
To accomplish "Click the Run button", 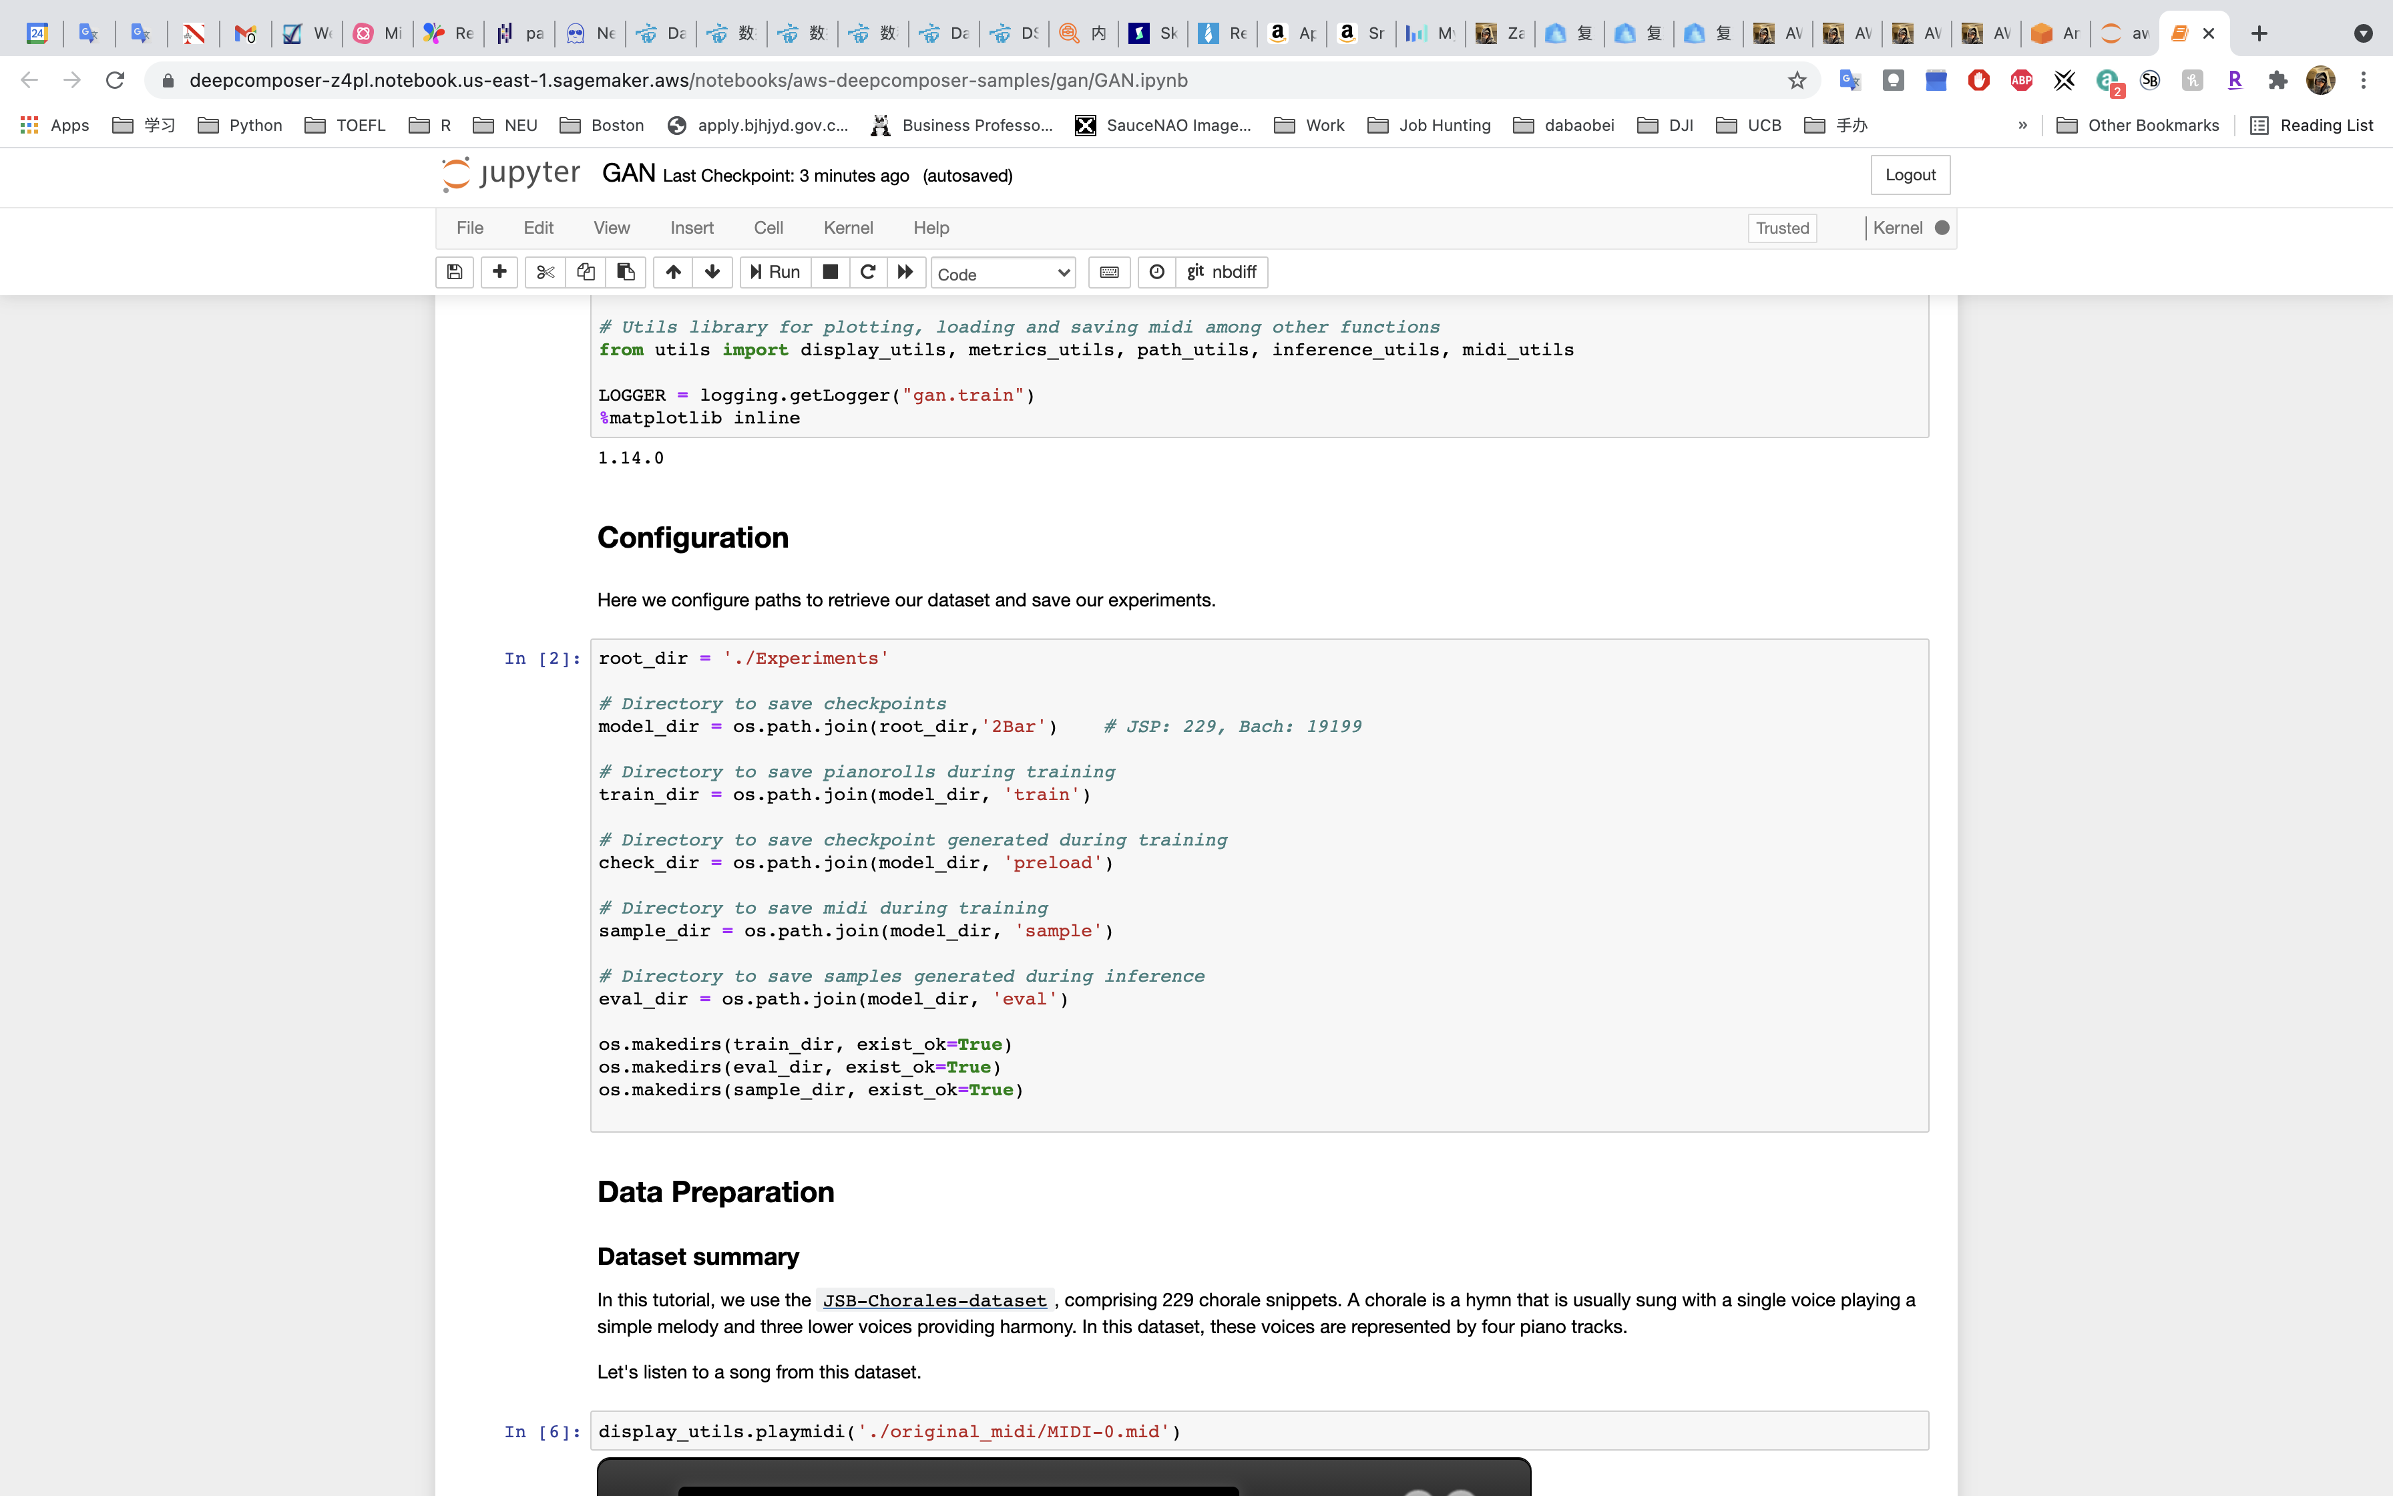I will pos(775,272).
